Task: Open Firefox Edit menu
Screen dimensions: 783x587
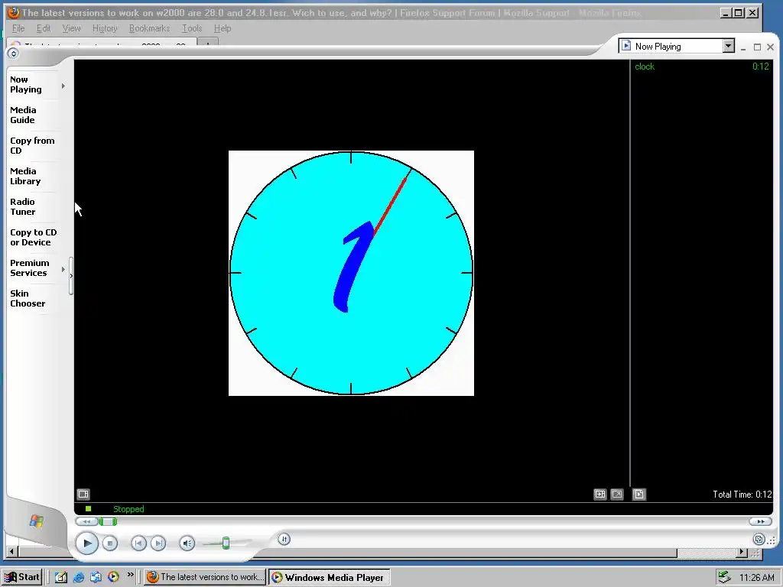Action: 44,28
